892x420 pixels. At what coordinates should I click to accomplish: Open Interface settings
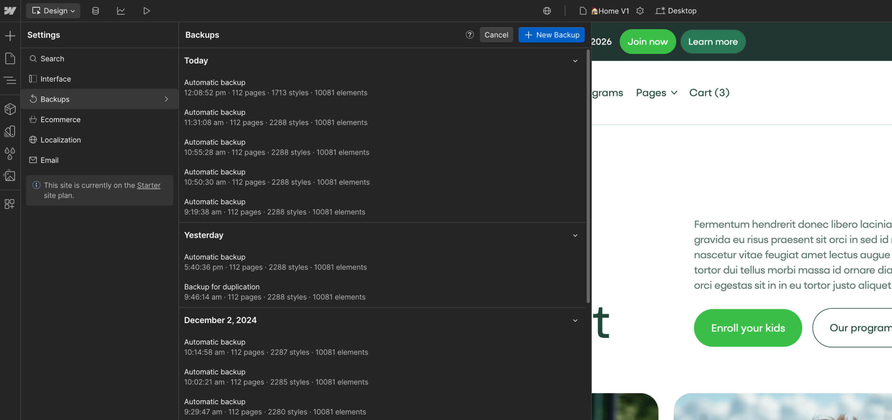tap(99, 79)
